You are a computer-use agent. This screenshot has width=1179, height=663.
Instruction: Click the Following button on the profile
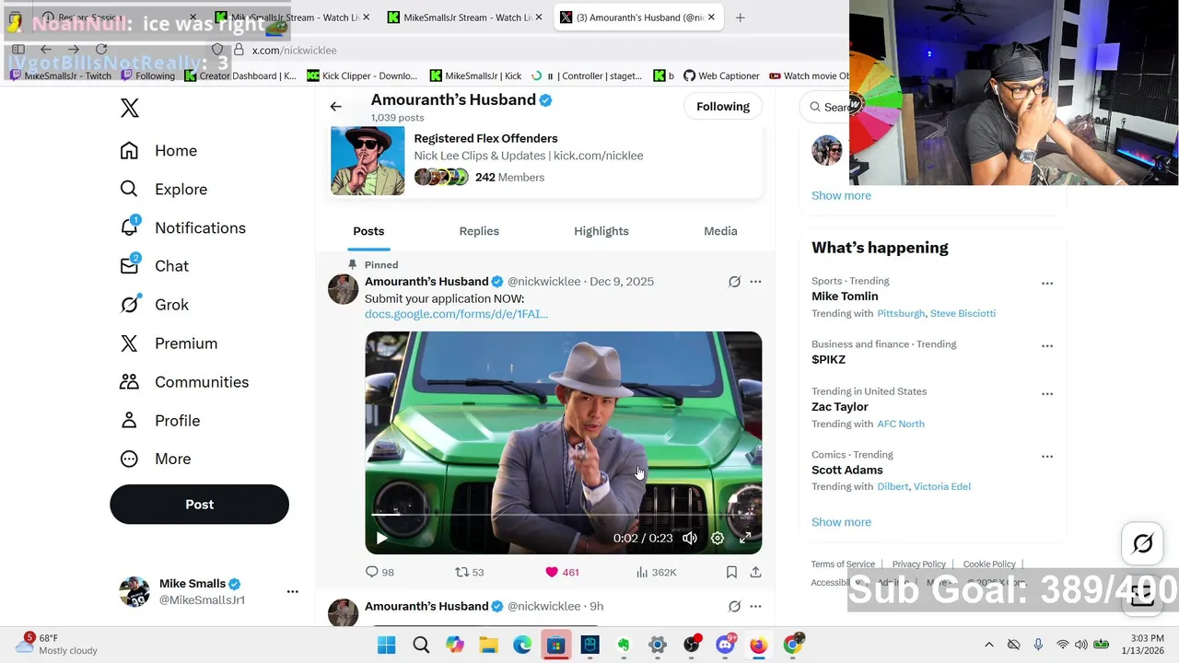723,107
